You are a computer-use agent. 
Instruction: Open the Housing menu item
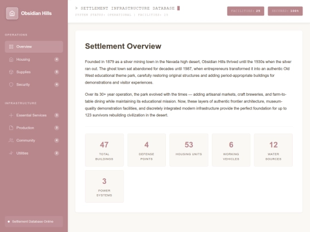click(34, 60)
